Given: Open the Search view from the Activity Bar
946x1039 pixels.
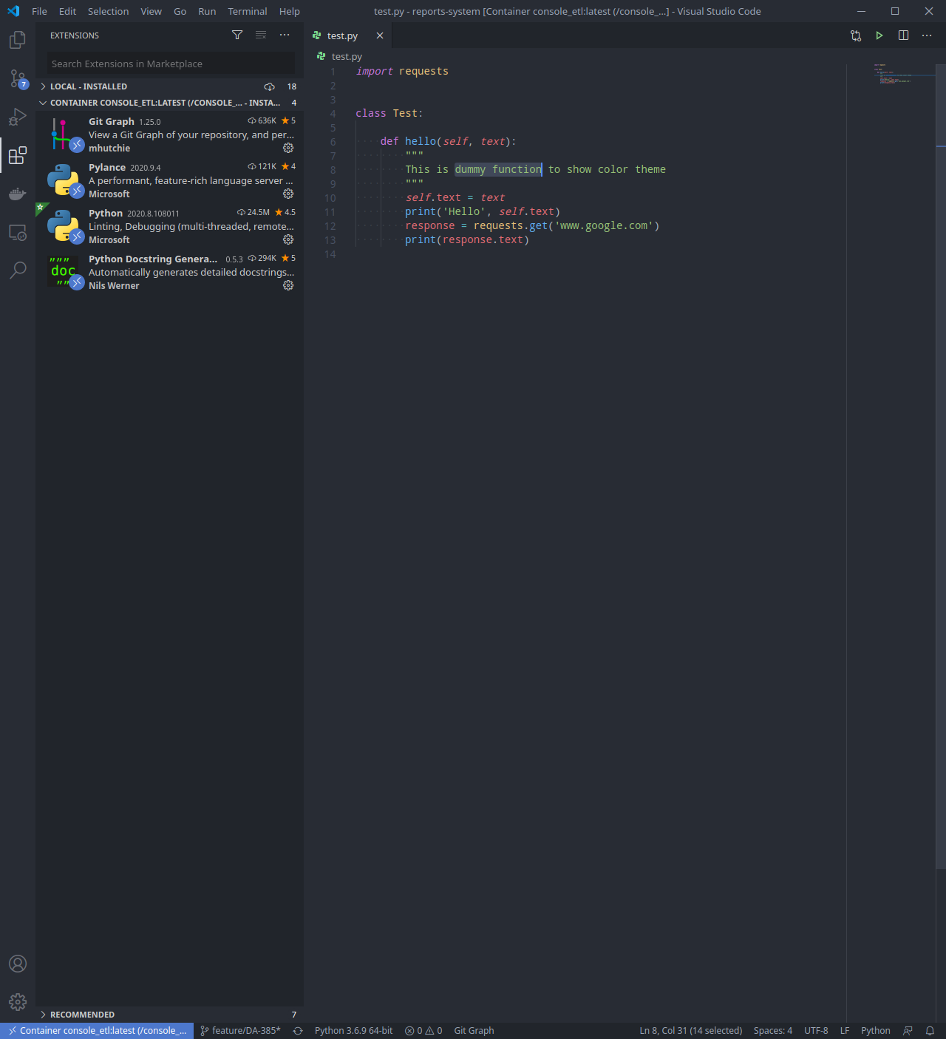Looking at the screenshot, I should tap(17, 270).
